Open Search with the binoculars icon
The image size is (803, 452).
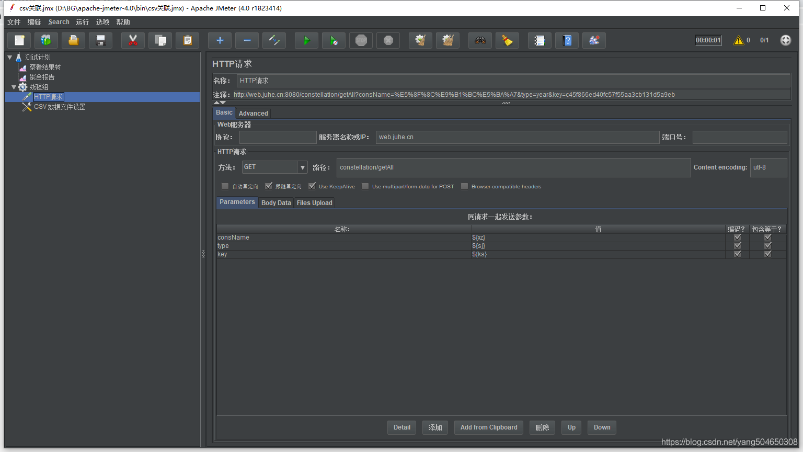tap(480, 40)
